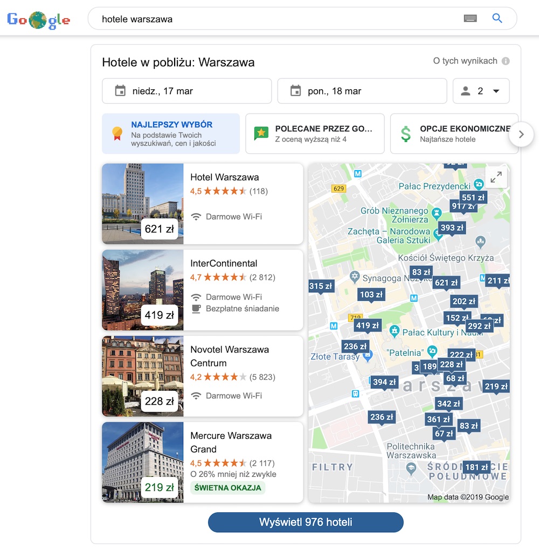Click the Kościół Świętego Krzyża marker
Screen dimensions: 539x557
(480, 242)
